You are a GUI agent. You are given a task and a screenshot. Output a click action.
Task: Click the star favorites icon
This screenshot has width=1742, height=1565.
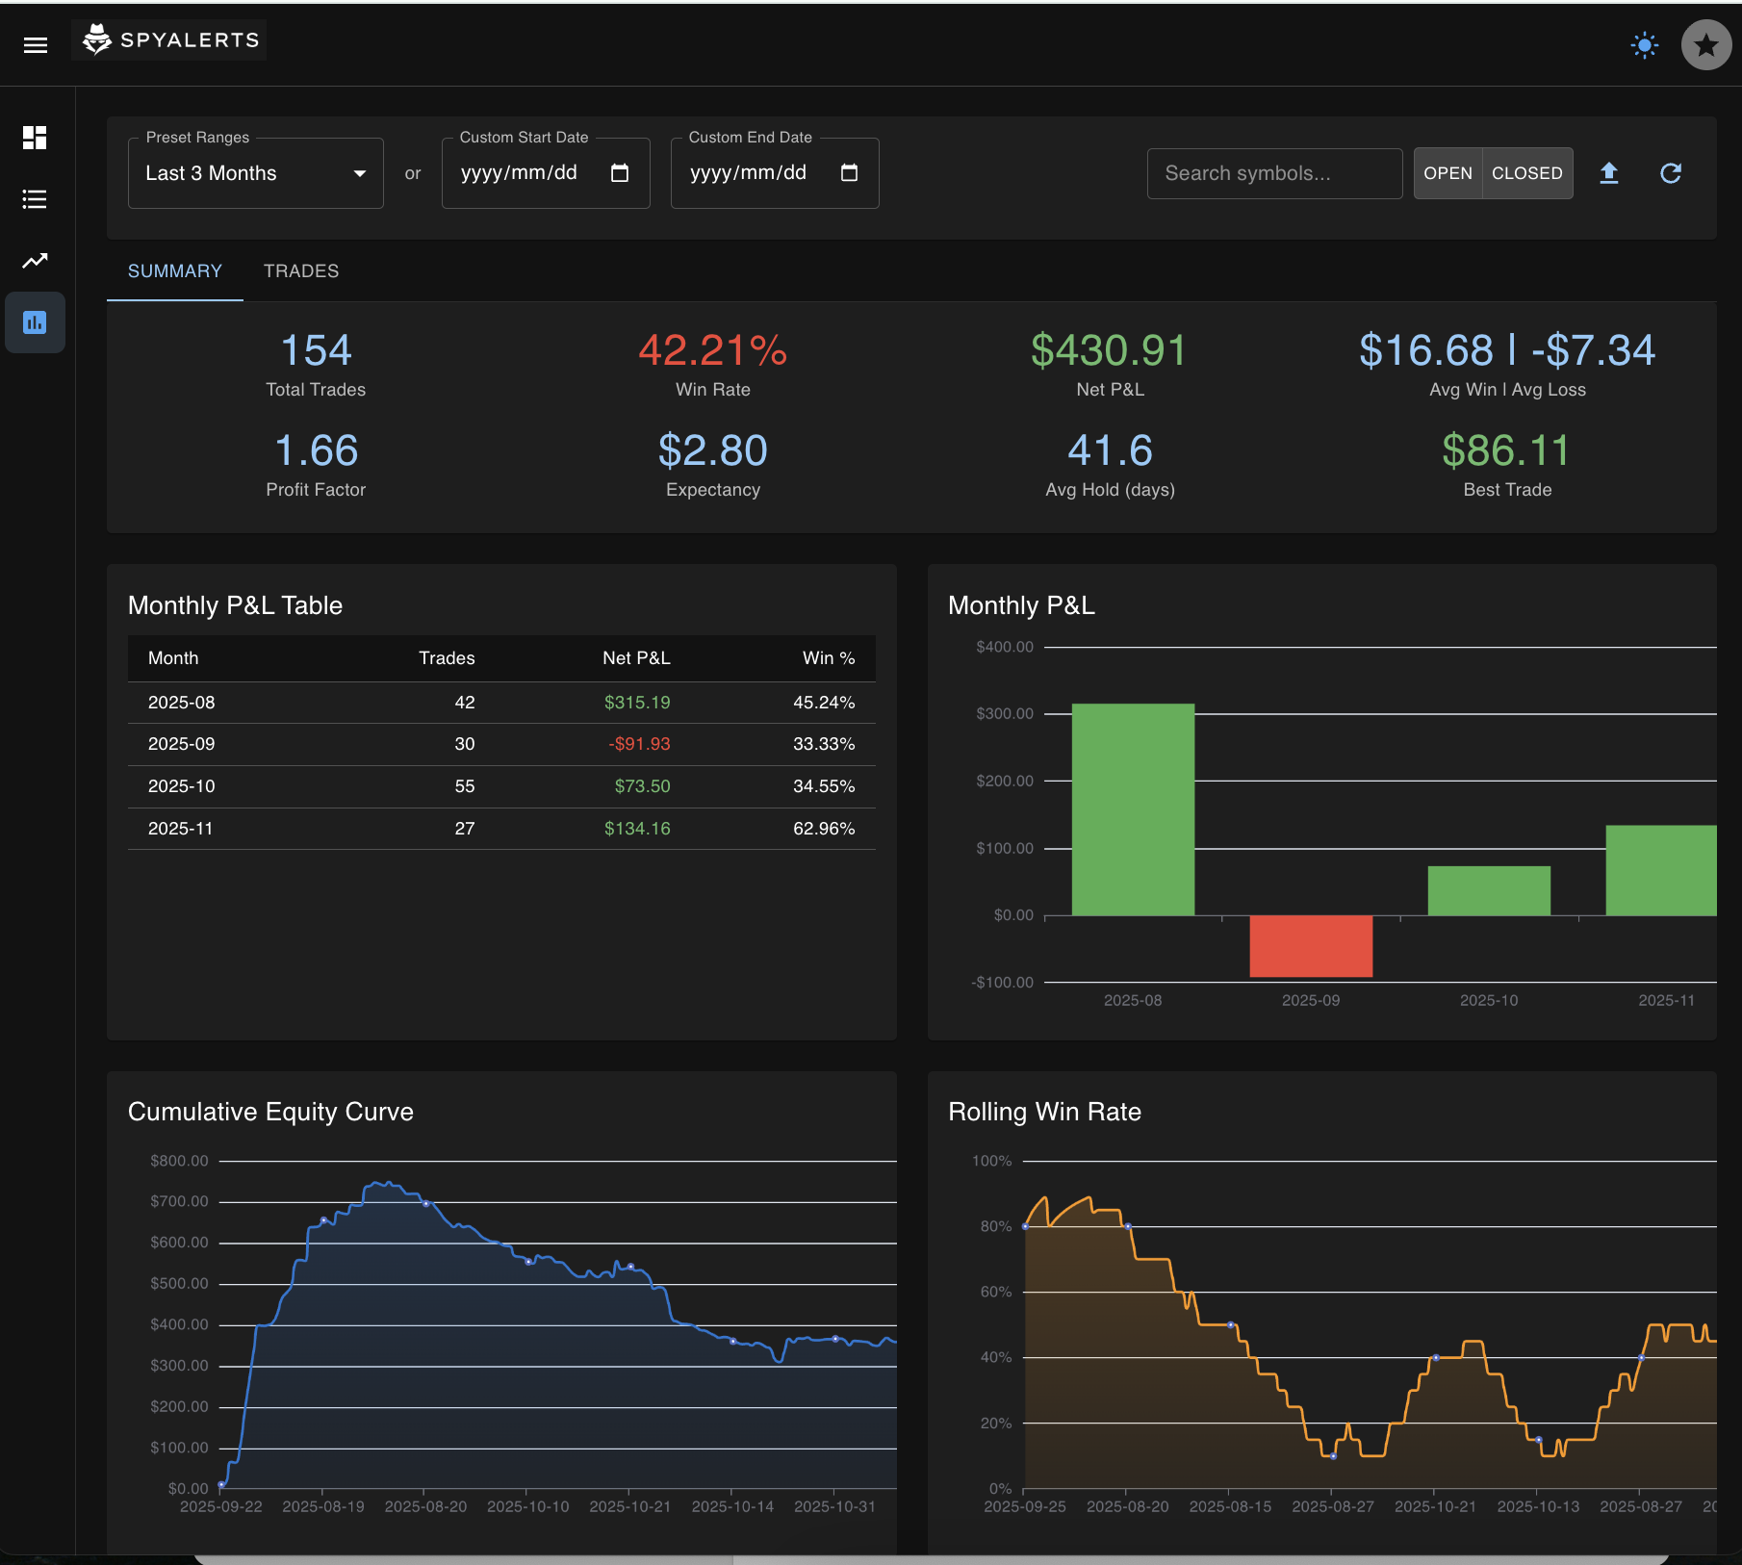(x=1706, y=44)
